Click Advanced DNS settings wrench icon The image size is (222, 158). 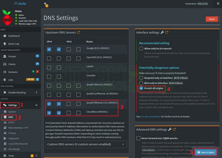point(170,129)
